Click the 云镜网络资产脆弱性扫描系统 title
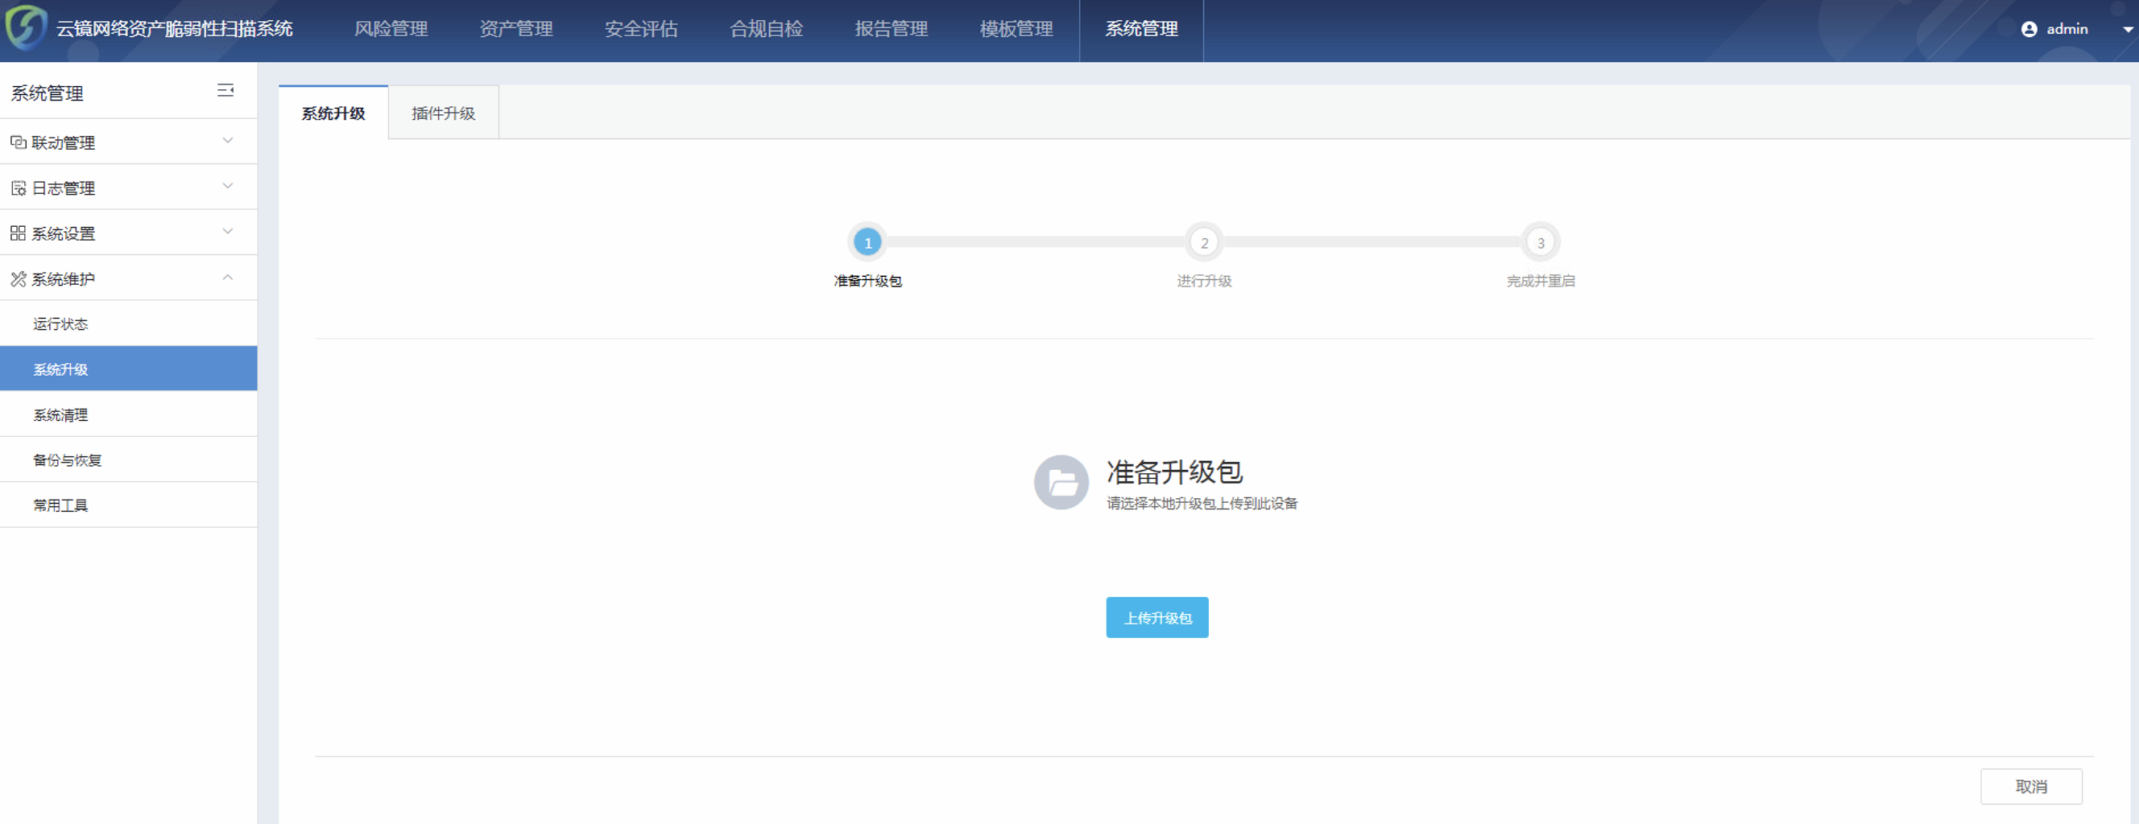 [175, 29]
